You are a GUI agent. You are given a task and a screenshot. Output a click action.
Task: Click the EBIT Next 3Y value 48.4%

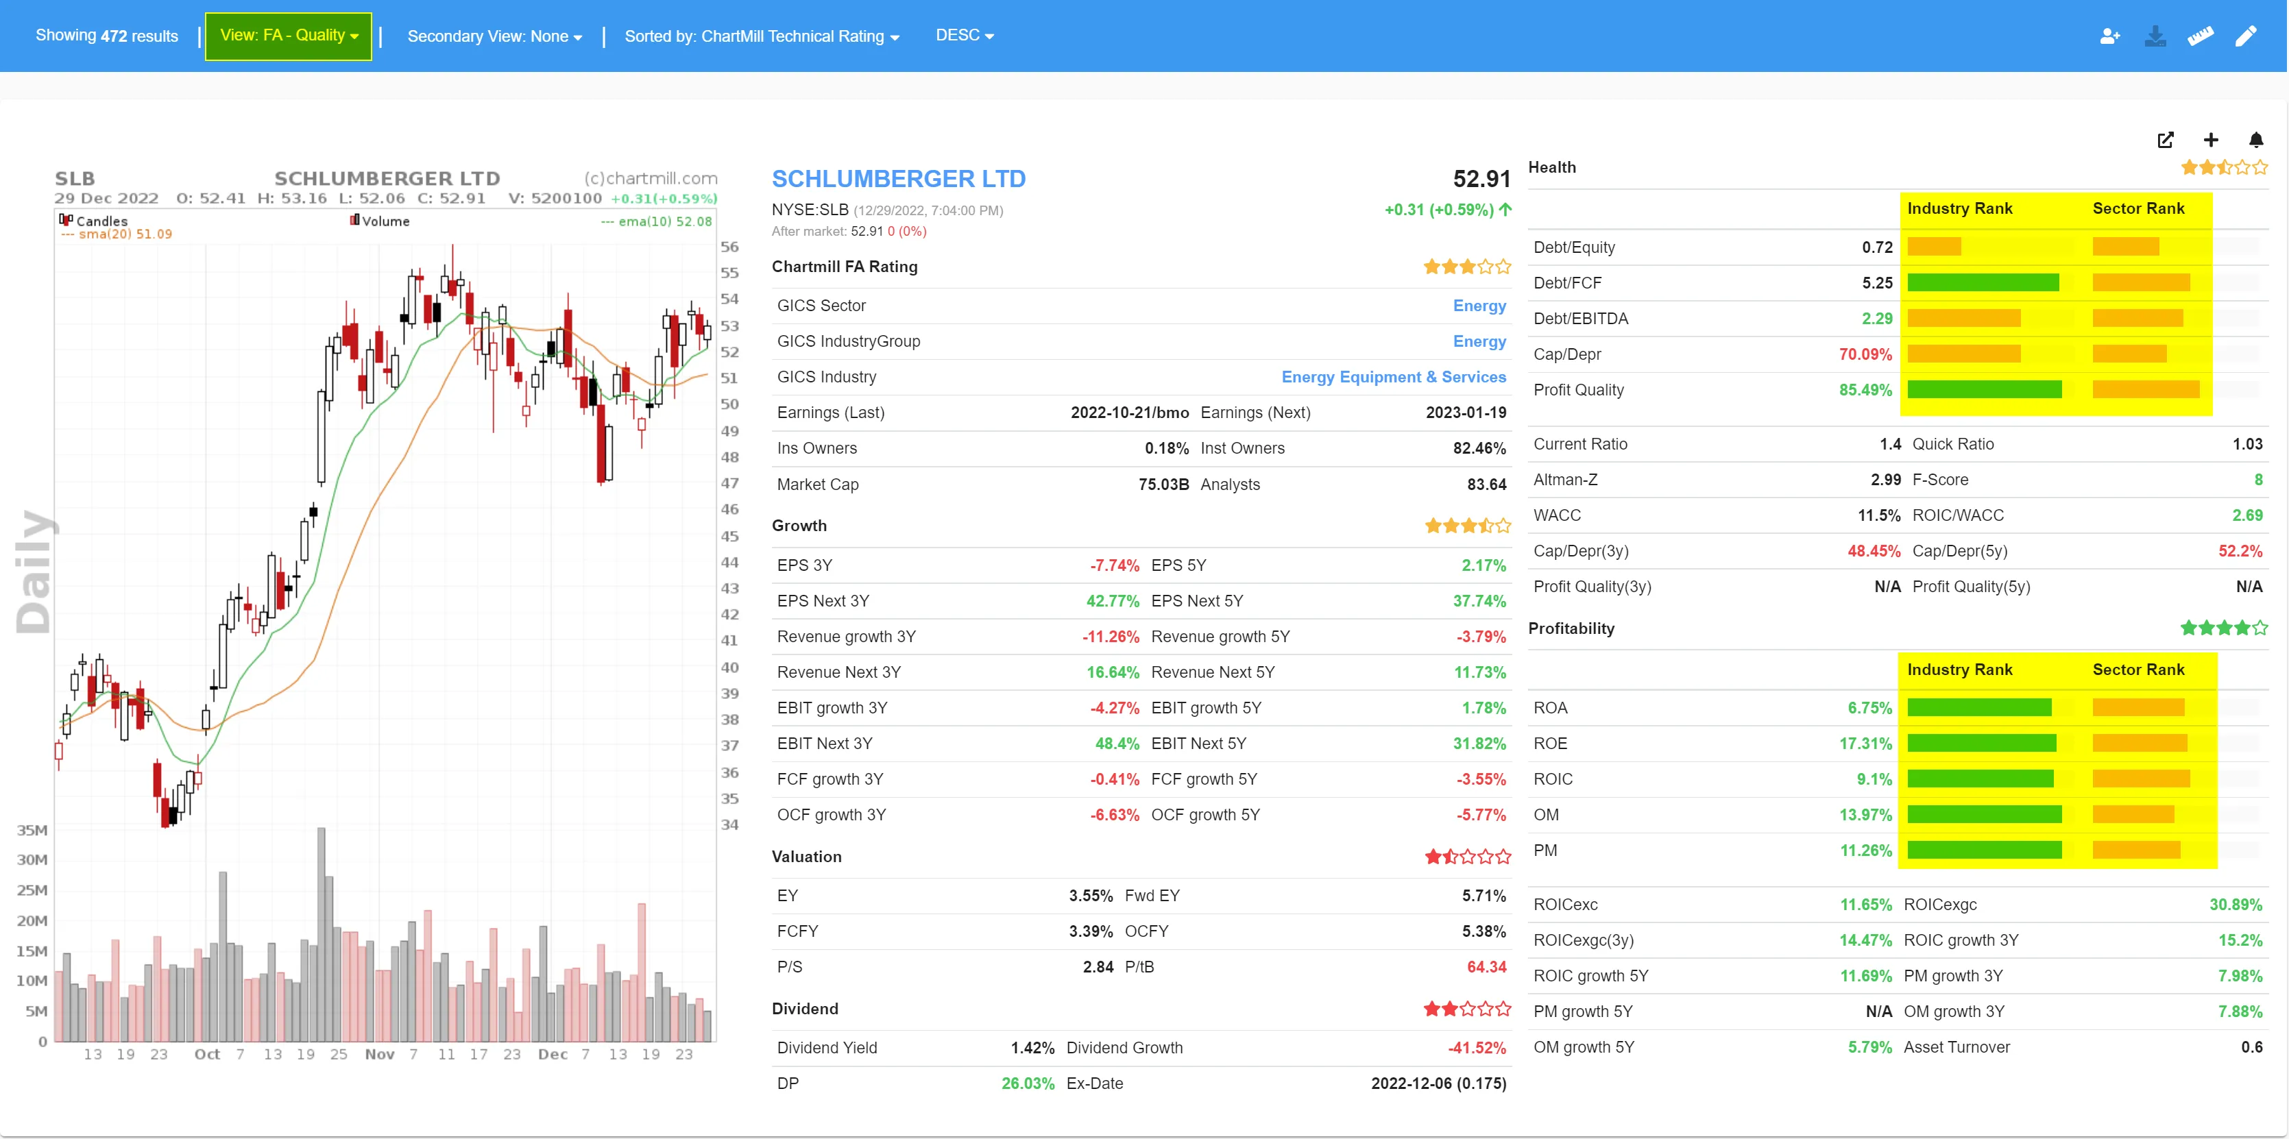tap(1117, 743)
